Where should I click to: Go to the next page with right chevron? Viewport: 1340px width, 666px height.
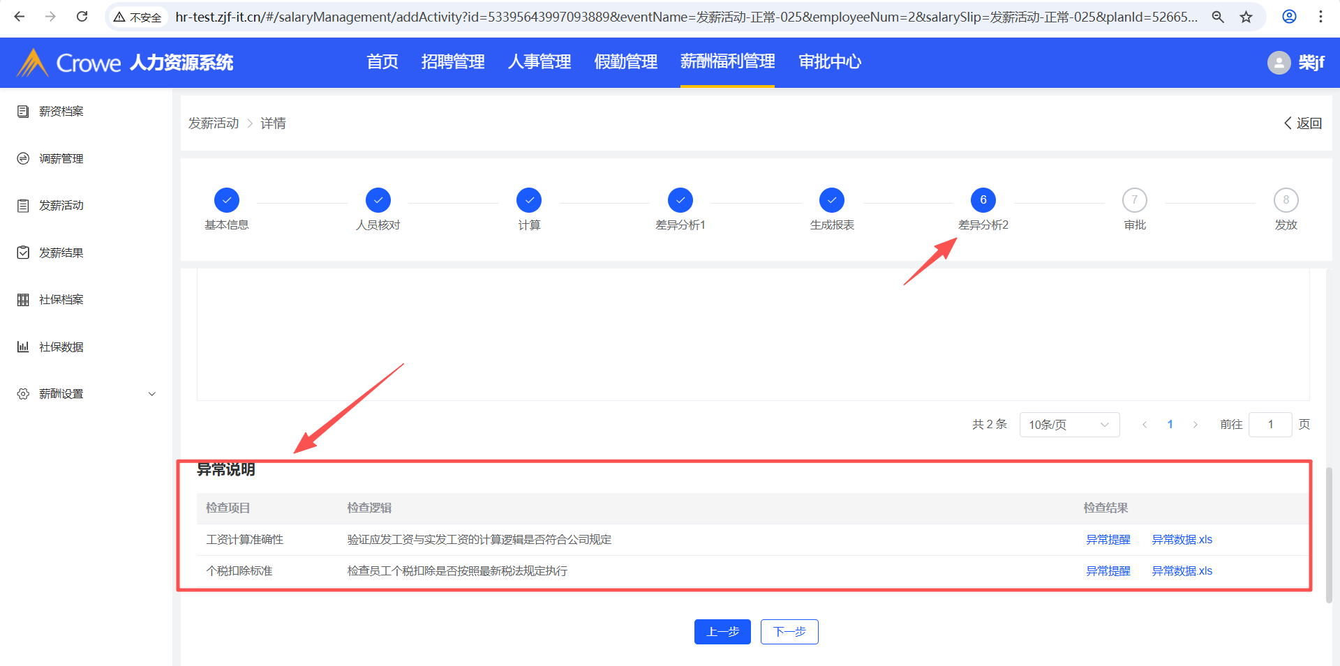coord(1196,425)
